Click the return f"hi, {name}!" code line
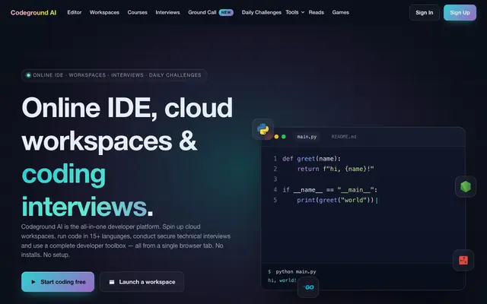Screen dimensions: 487x304 (x=336, y=169)
